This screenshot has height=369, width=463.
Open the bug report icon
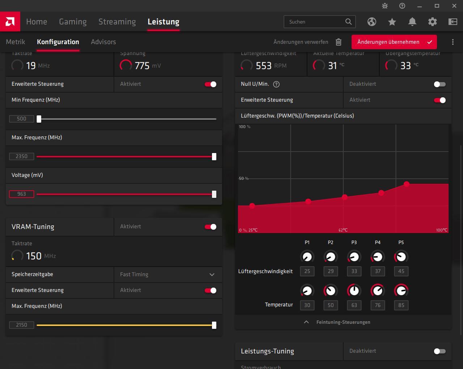tap(385, 6)
